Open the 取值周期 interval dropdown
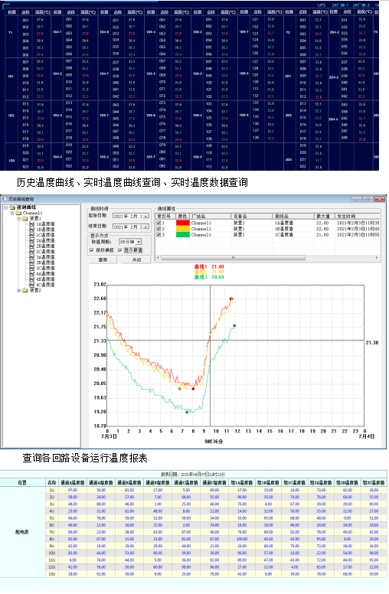 coord(139,242)
